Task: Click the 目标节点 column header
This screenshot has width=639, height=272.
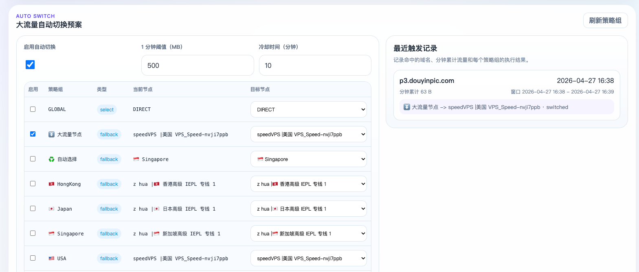Action: [260, 89]
